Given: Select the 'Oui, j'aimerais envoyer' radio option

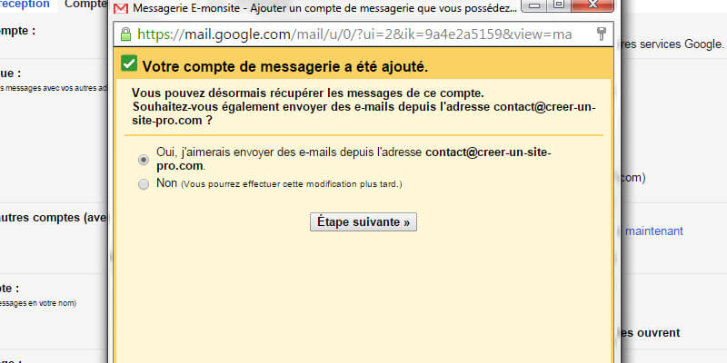Looking at the screenshot, I should [144, 160].
